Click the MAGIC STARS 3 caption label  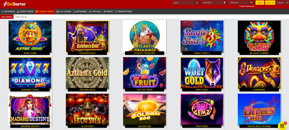click(x=202, y=53)
